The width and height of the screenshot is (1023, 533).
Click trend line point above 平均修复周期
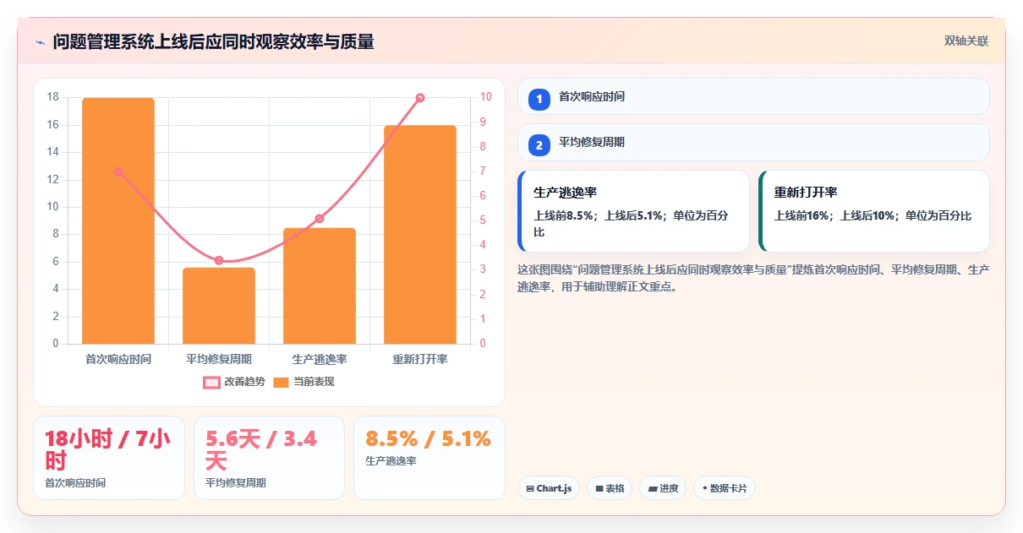coord(219,260)
